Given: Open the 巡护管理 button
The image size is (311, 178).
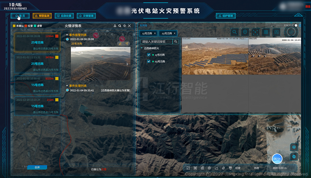Looking at the screenshot, I should 226,16.
